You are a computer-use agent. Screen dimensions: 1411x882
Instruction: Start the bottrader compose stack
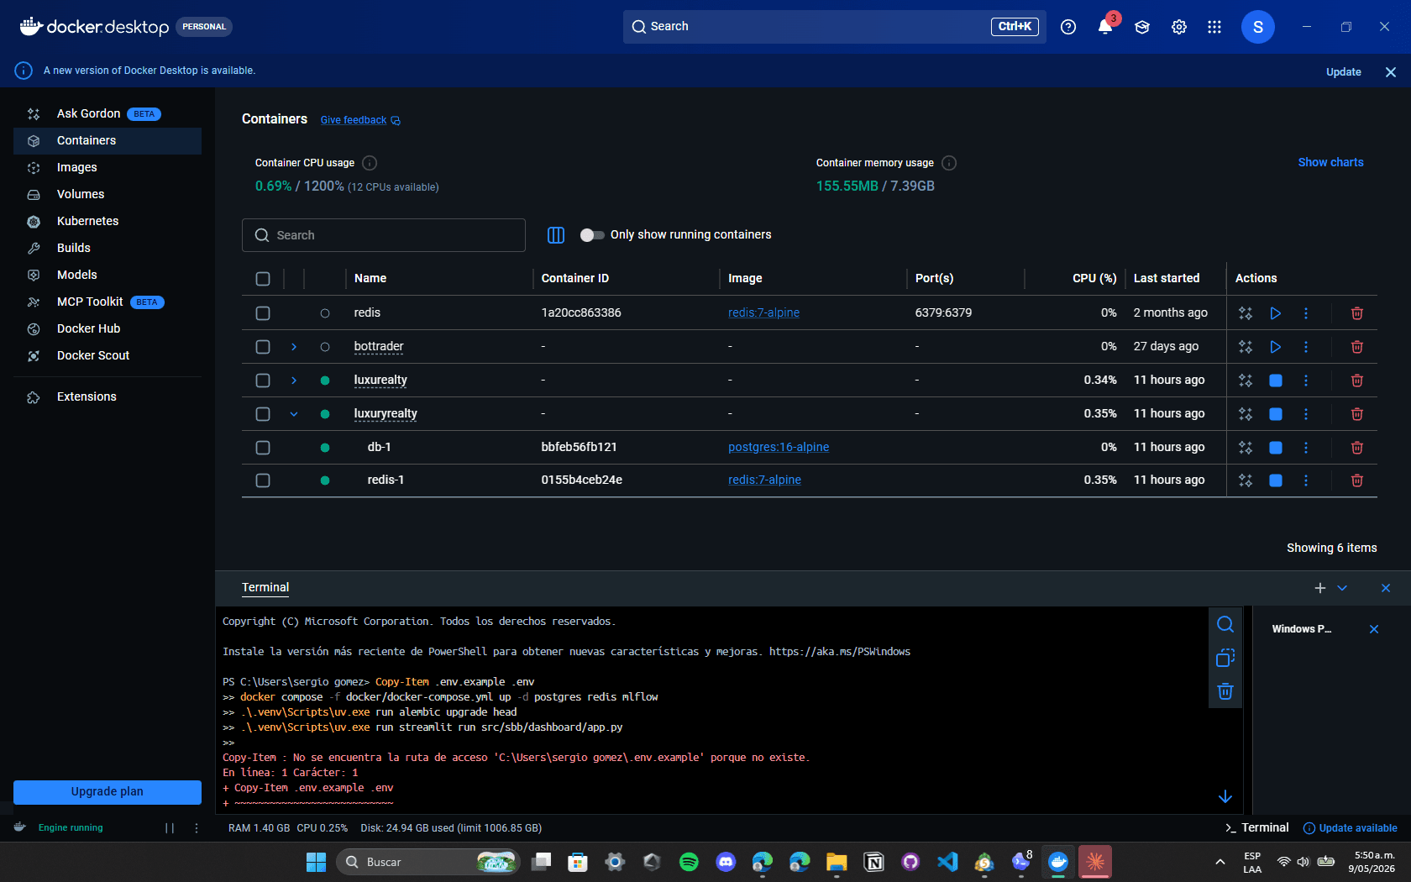click(1276, 347)
